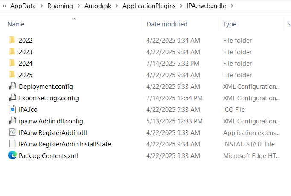Screen dimensions: 291x196
Task: Click the IPA.nw.RegisterAddin.dll file icon
Action: click(x=12, y=132)
